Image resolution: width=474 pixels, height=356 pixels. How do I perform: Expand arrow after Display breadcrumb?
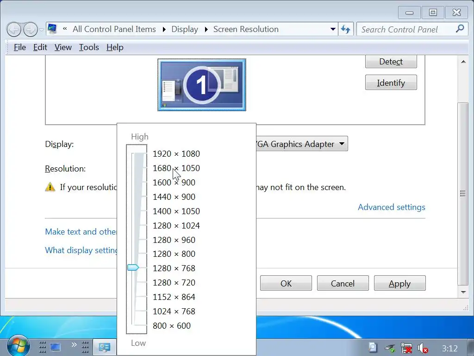pos(206,29)
